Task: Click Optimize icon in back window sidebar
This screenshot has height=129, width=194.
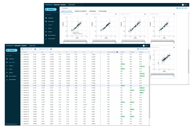Action: [46, 32]
